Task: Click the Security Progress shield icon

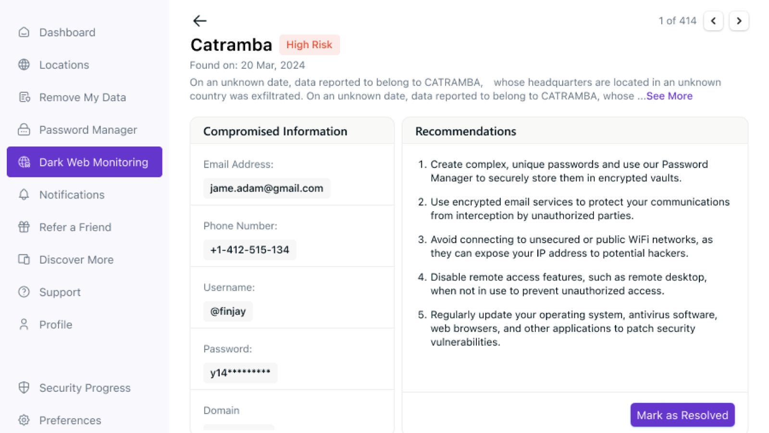Action: tap(24, 387)
